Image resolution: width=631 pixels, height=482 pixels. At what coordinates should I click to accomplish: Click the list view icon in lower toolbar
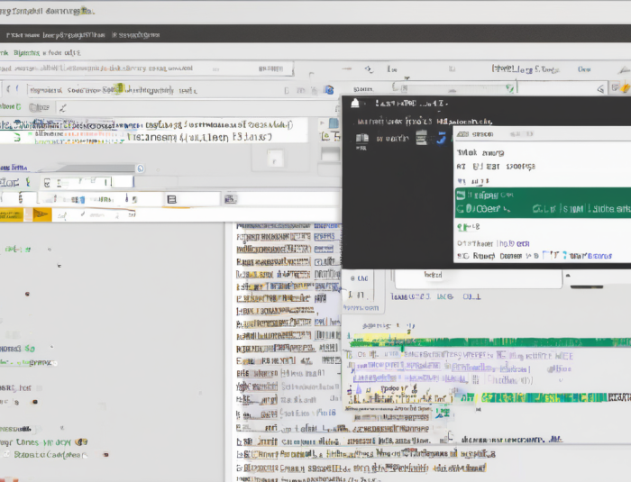tap(172, 199)
